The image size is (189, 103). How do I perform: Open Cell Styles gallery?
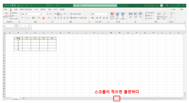point(123,16)
